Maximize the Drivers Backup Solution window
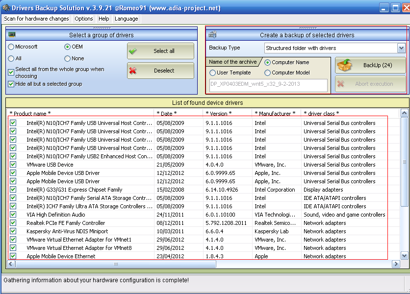Screen dimensions: 410x294 (x=396, y=8)
